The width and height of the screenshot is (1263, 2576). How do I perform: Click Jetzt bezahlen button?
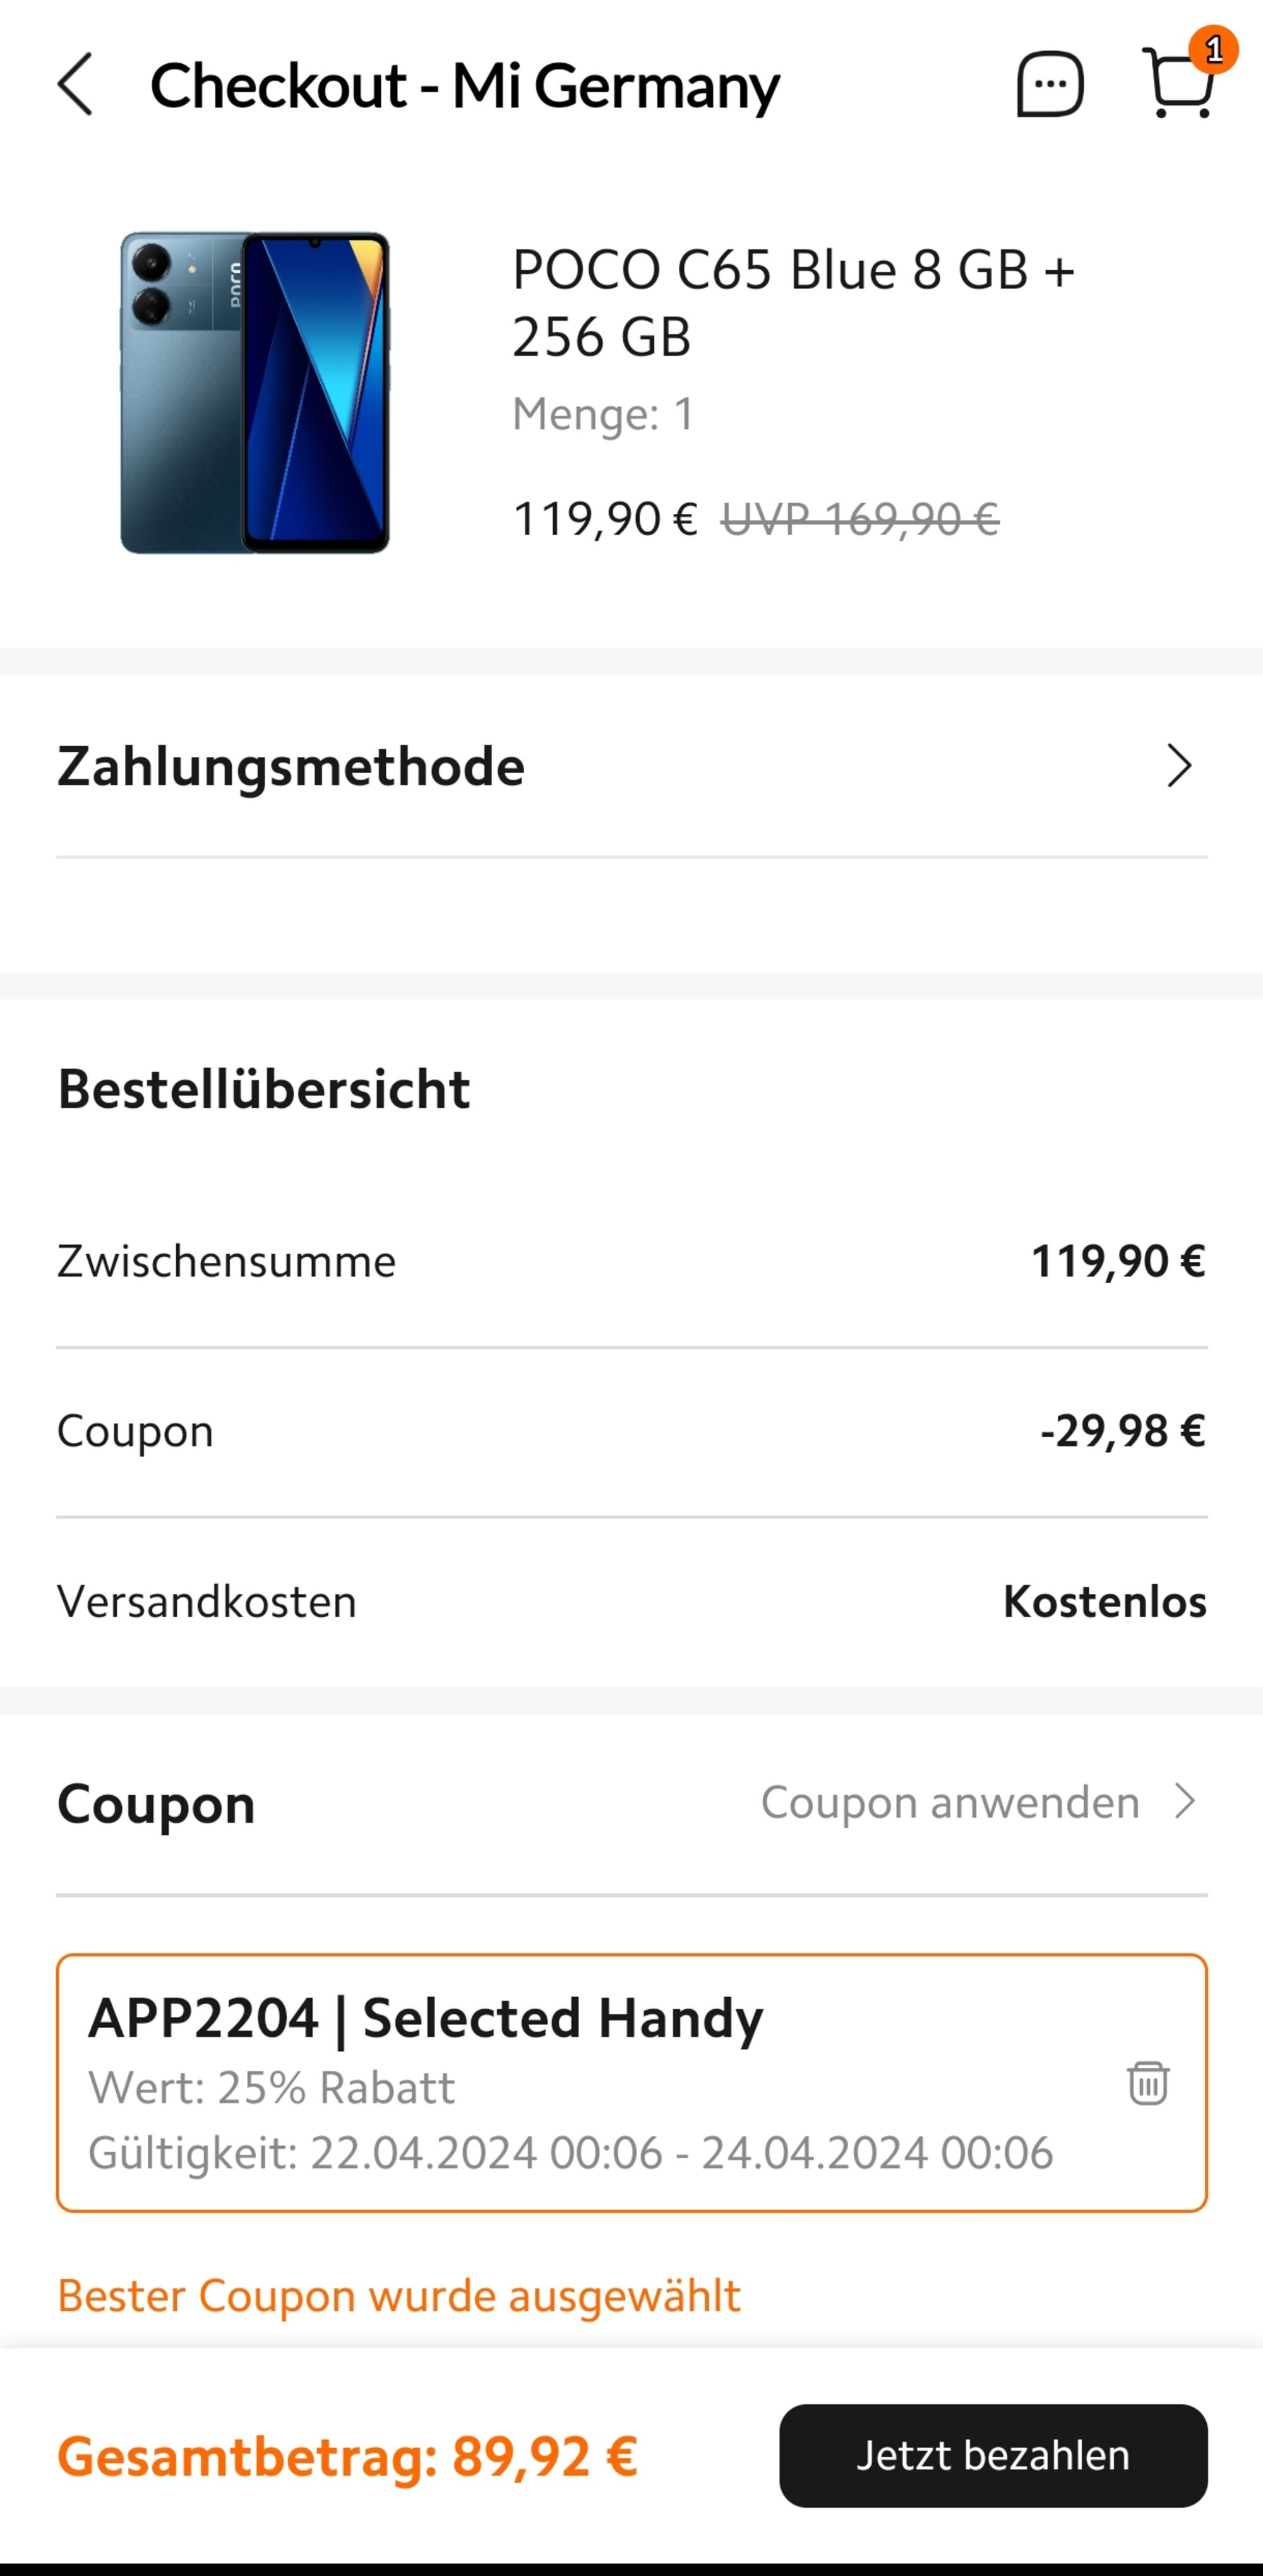point(993,2455)
